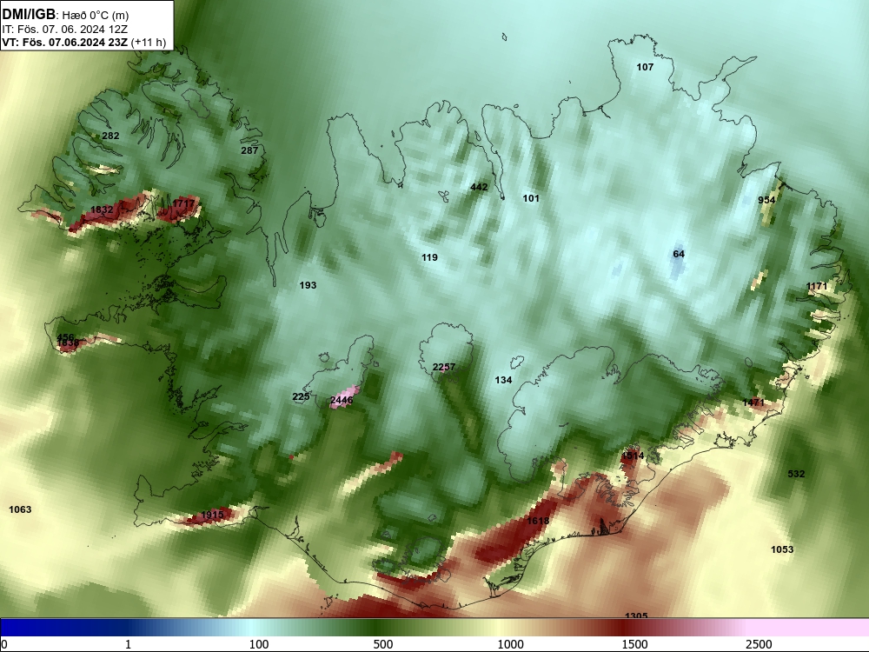Click the 'VT: Fös. 07.06.2024 23Z' valid time line

pos(65,42)
